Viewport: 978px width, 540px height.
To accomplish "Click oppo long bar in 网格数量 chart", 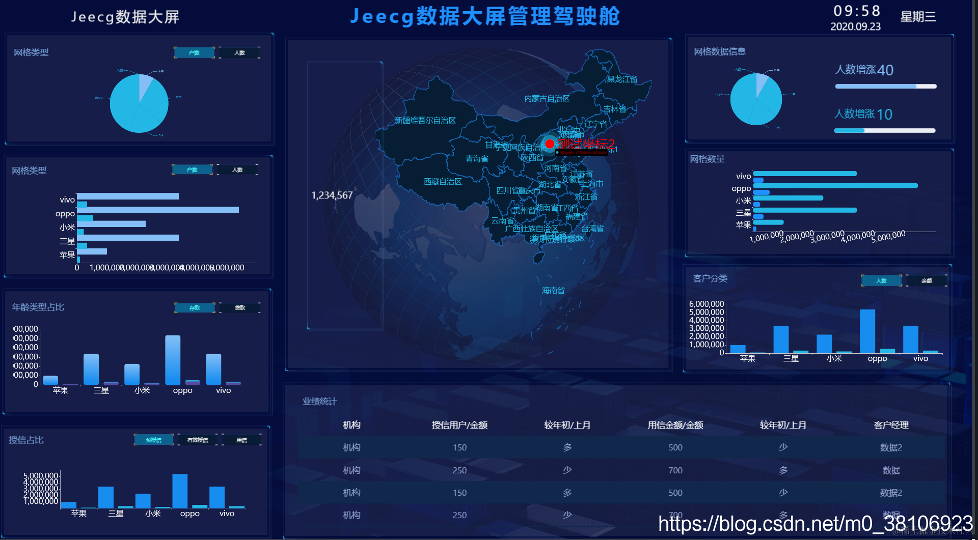I will pyautogui.click(x=835, y=186).
